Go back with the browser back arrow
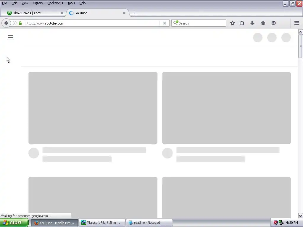The image size is (303, 227). [6, 23]
